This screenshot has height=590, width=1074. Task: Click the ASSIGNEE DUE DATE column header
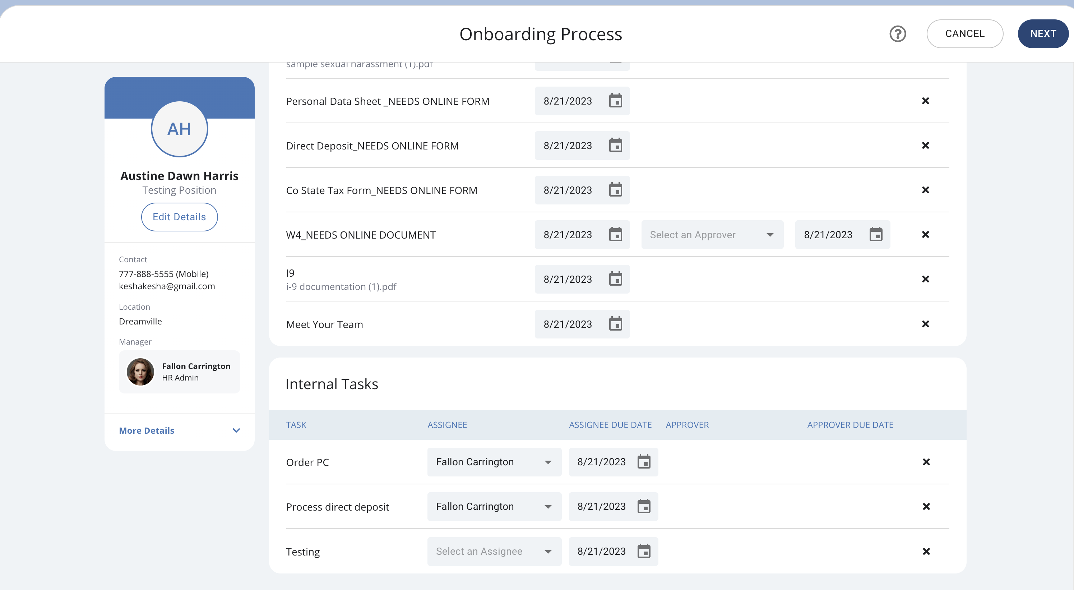click(610, 425)
